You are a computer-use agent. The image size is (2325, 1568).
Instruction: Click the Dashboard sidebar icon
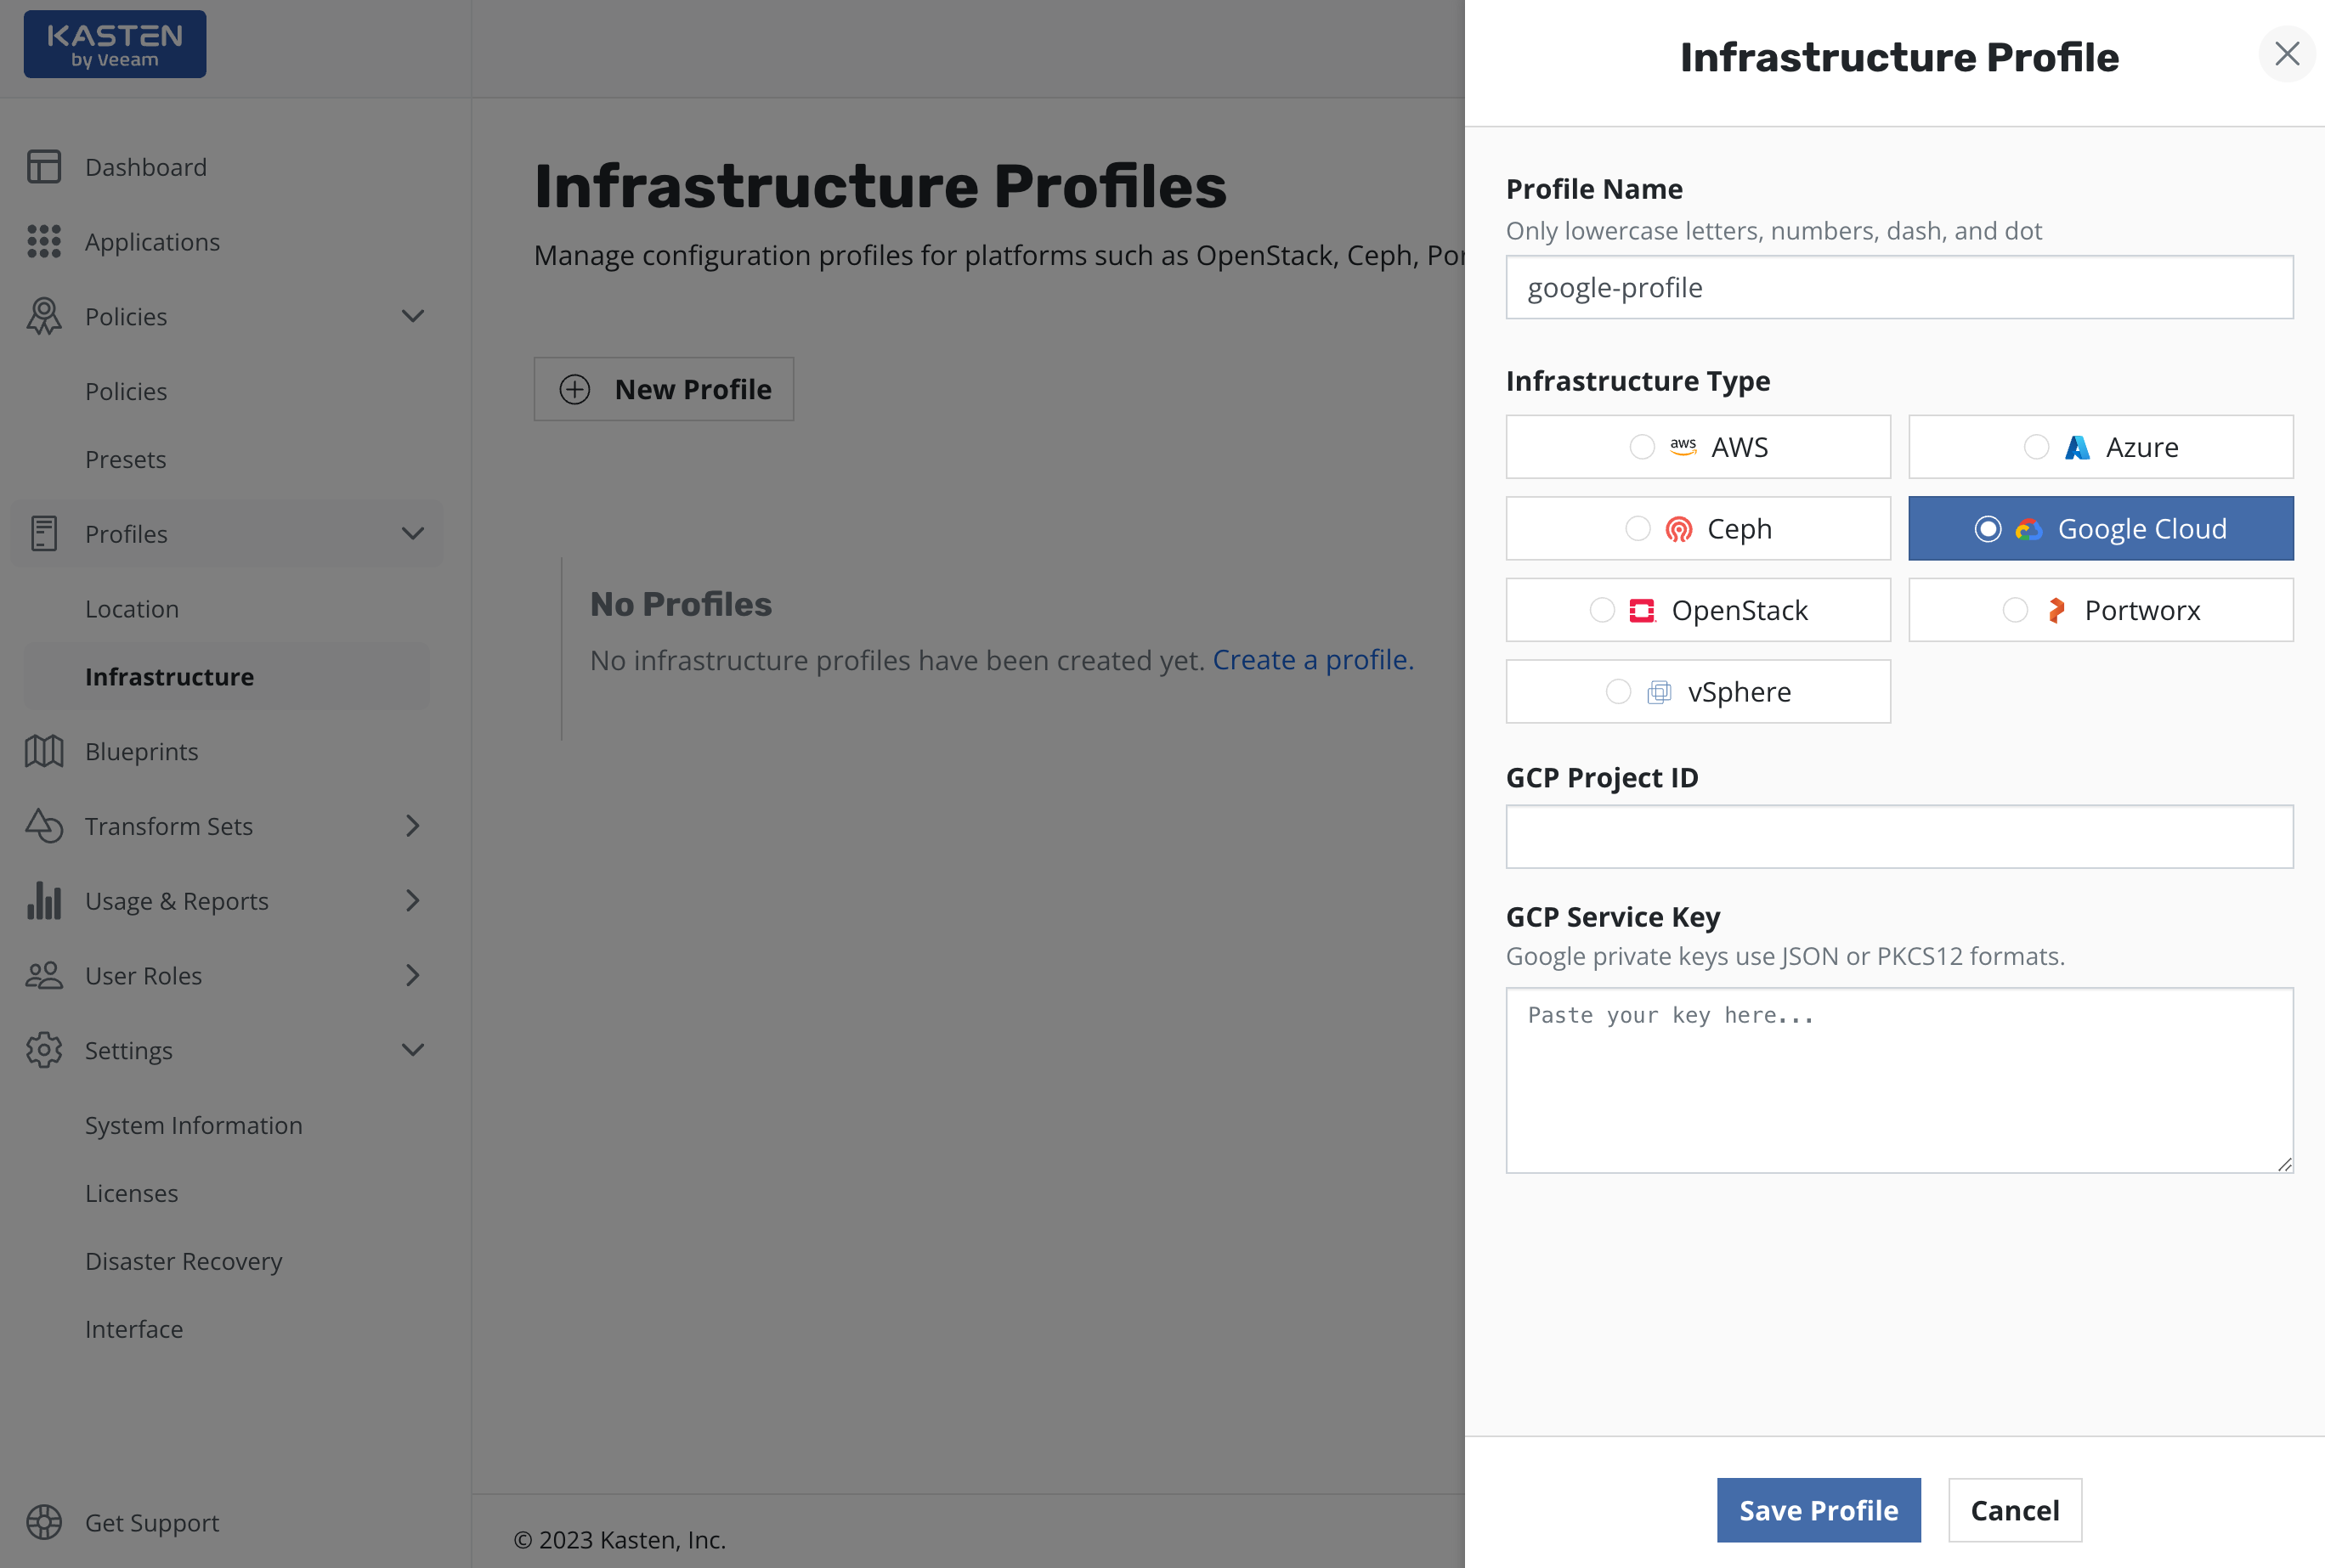point(44,167)
